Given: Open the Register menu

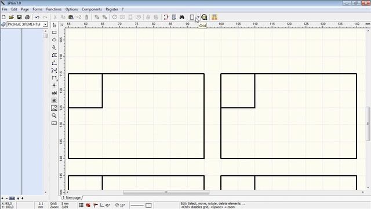Looking at the screenshot, I should pyautogui.click(x=112, y=9).
